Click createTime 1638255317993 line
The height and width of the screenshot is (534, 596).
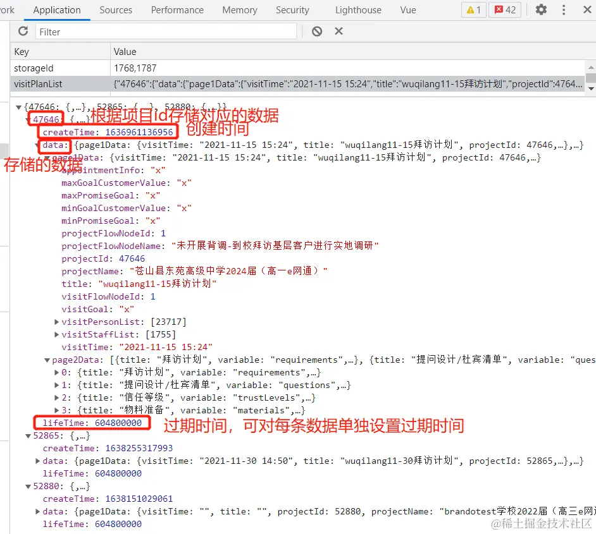(x=108, y=448)
